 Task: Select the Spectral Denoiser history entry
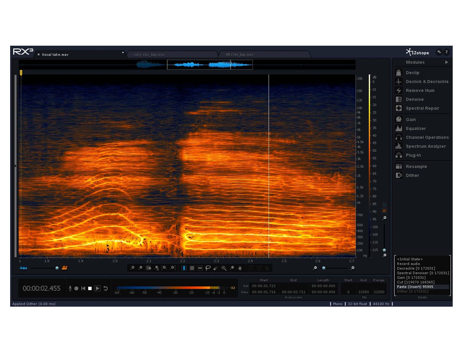coord(423,273)
